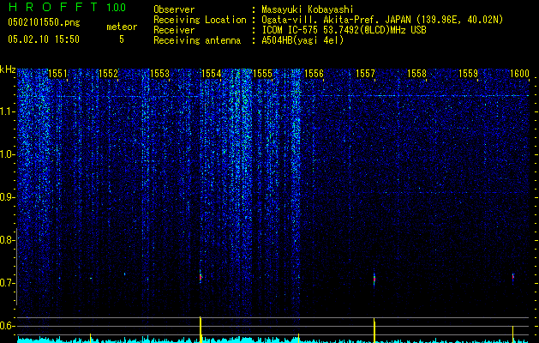Click the red meteor echo at 1557
Image resolution: width=539 pixels, height=343 pixels.
pos(374,279)
